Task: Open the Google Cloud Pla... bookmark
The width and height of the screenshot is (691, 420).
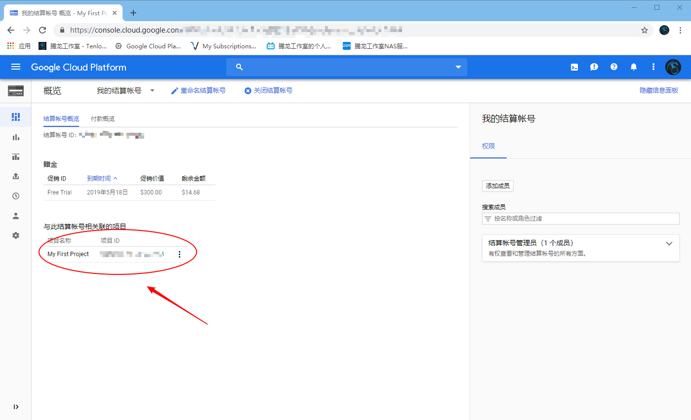Action: click(148, 46)
